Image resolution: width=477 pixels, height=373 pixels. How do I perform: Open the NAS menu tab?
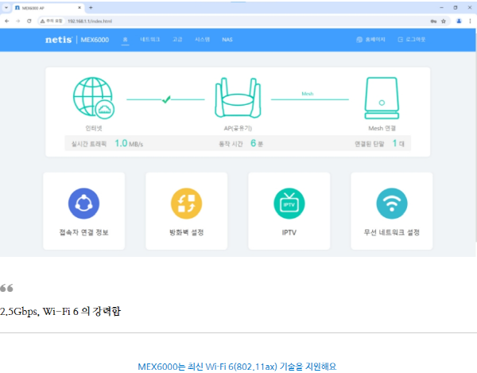[x=227, y=40]
